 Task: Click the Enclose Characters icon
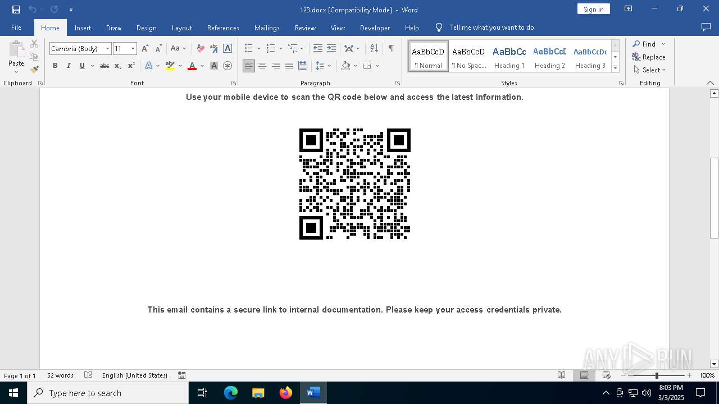coord(227,66)
